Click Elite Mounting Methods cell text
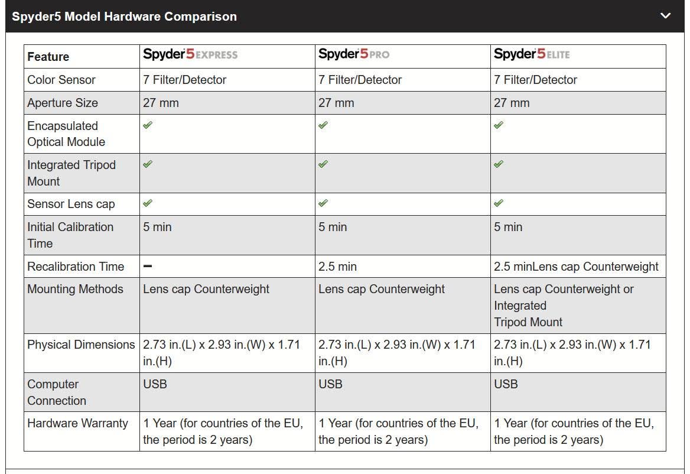This screenshot has width=690, height=474. point(564,306)
